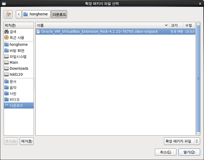Open the 비디오 videos bookmark
The height and width of the screenshot is (160, 204).
click(19, 99)
